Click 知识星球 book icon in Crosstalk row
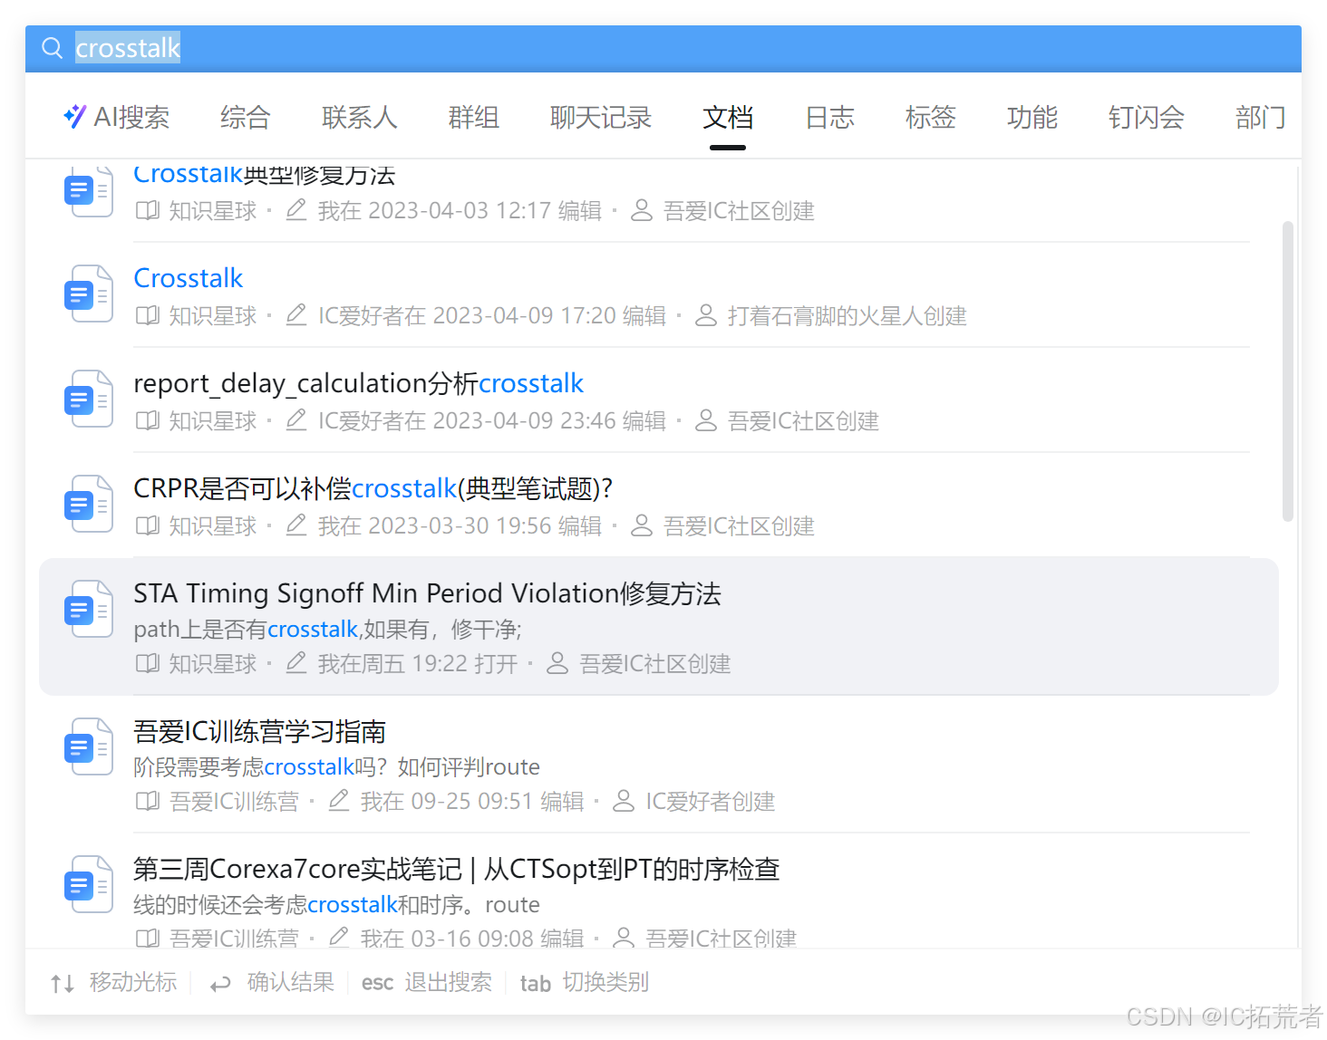The width and height of the screenshot is (1327, 1040). pyautogui.click(x=147, y=316)
